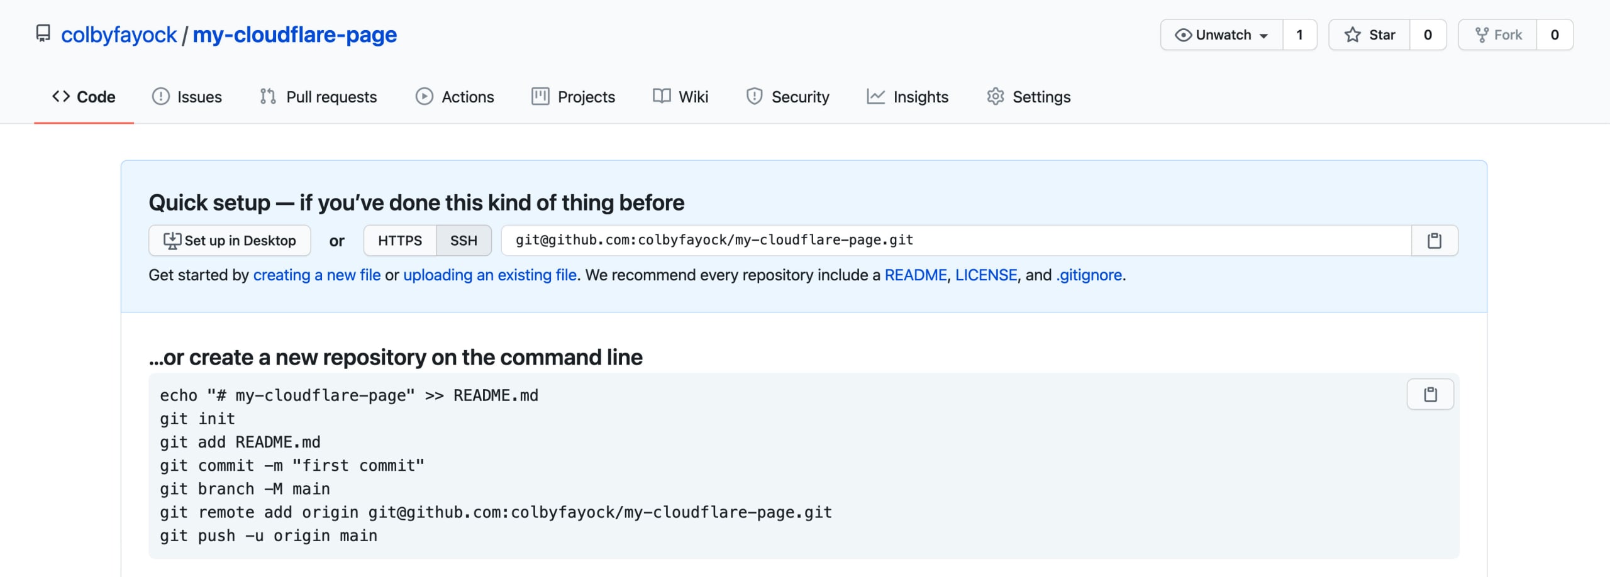Click the 'create a new repository' heading

(x=396, y=357)
